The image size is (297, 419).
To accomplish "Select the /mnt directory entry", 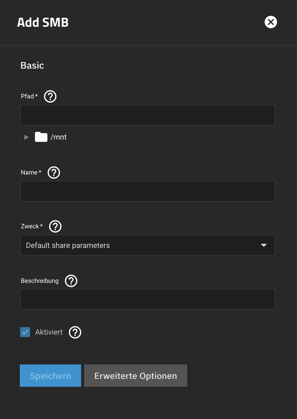I will point(59,137).
